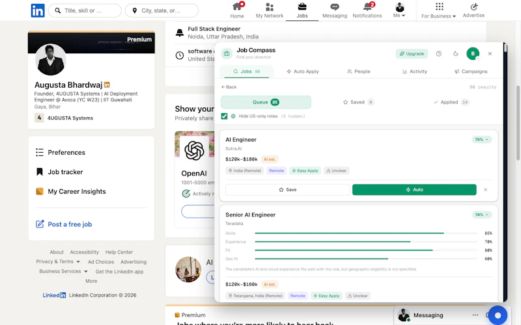The height and width of the screenshot is (325, 521).
Task: Click Easy Apply tag on AI Engineer
Action: (x=305, y=171)
